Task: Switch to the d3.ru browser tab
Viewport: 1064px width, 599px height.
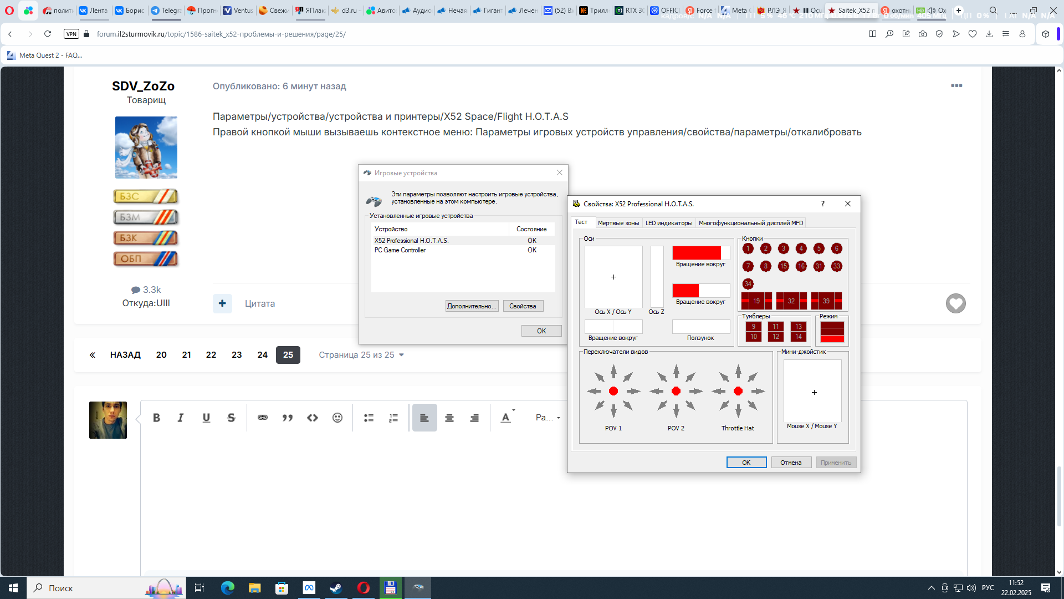Action: 346,11
